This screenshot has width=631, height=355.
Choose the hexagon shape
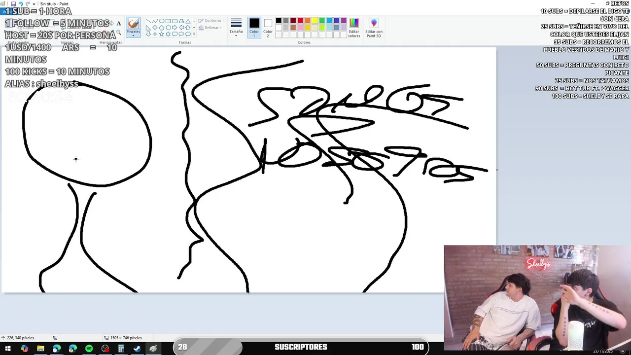(168, 28)
